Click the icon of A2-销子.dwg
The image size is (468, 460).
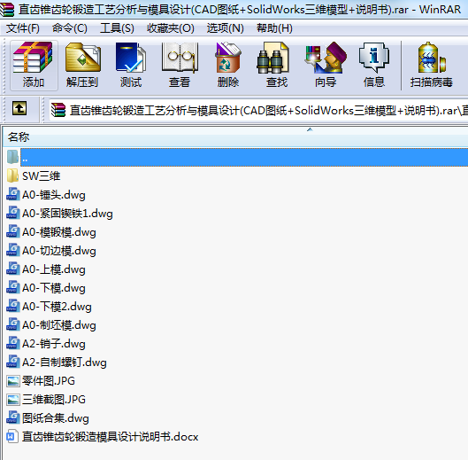coord(13,343)
